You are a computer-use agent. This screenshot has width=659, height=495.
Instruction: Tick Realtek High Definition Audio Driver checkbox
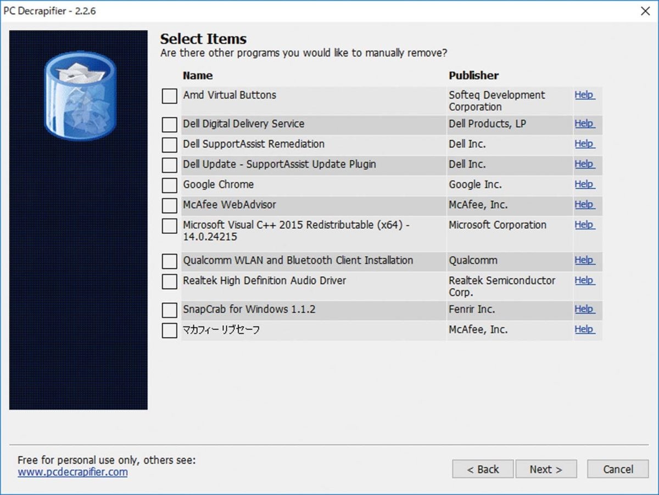point(170,282)
